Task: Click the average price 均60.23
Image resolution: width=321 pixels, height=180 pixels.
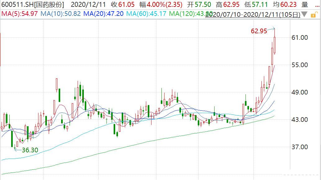Action: (285, 5)
